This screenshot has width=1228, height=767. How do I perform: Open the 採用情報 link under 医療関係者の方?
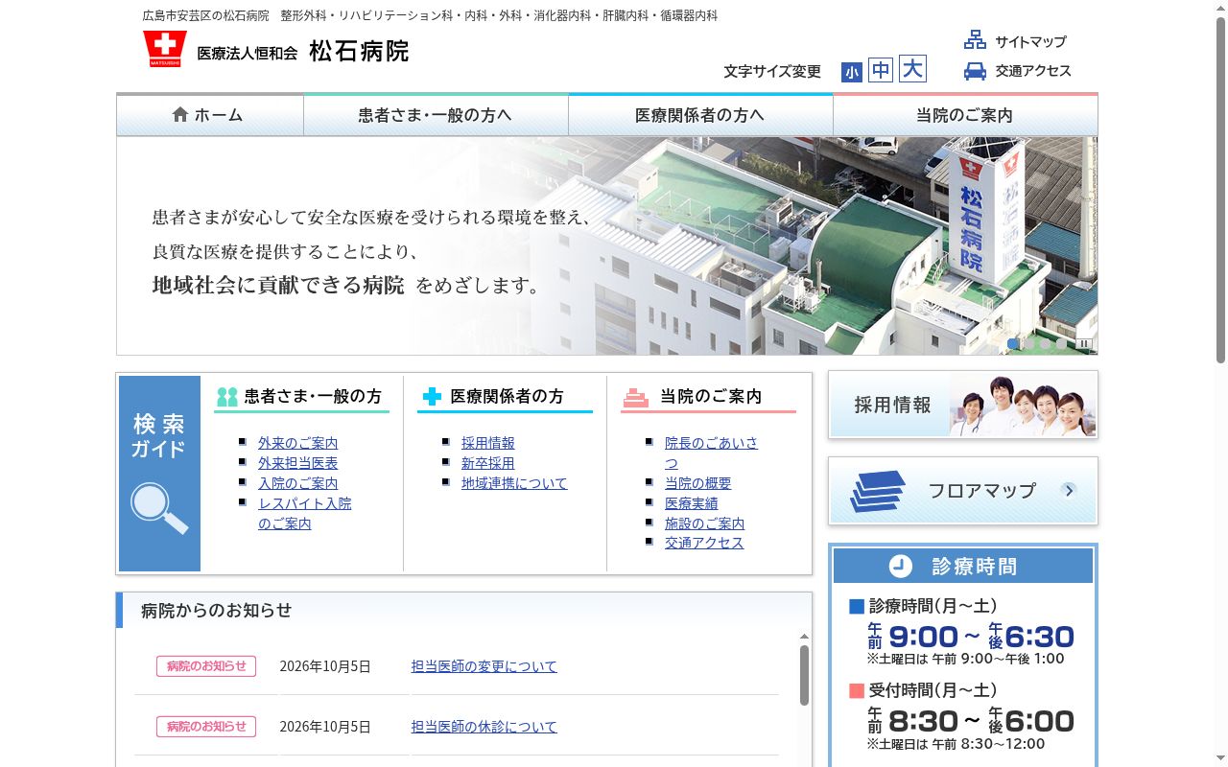487,443
